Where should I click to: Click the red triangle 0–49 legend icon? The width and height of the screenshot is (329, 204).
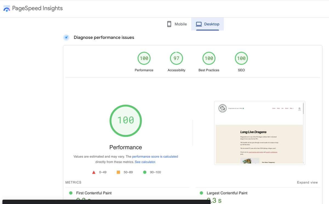93,172
